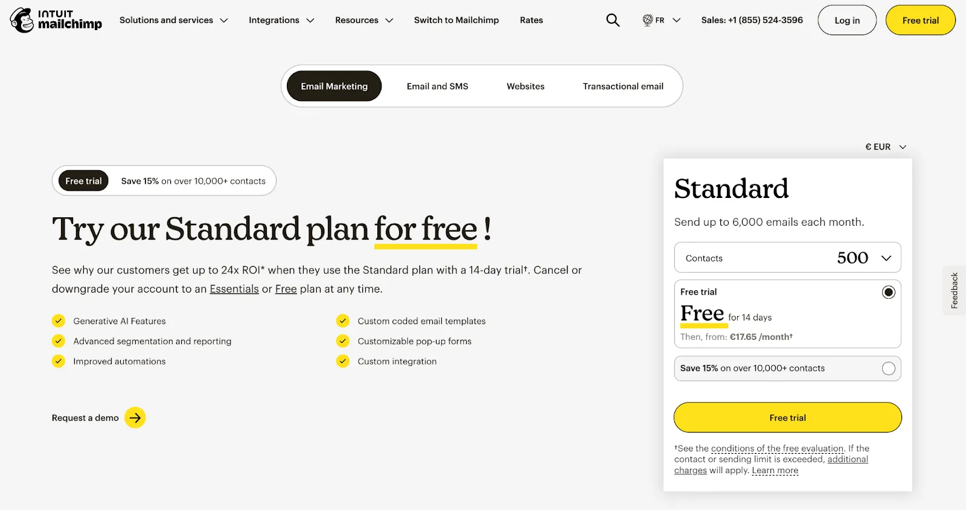Click the checkmark next to Custom integration
Viewport: 966px width, 510px height.
click(342, 361)
